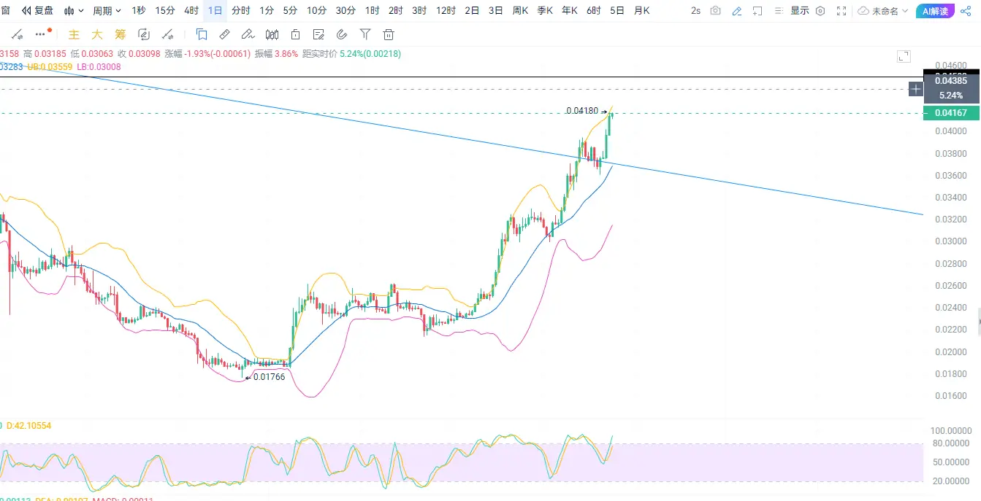981x501 pixels.
Task: Select the active 1日 timeframe
Action: 215,11
